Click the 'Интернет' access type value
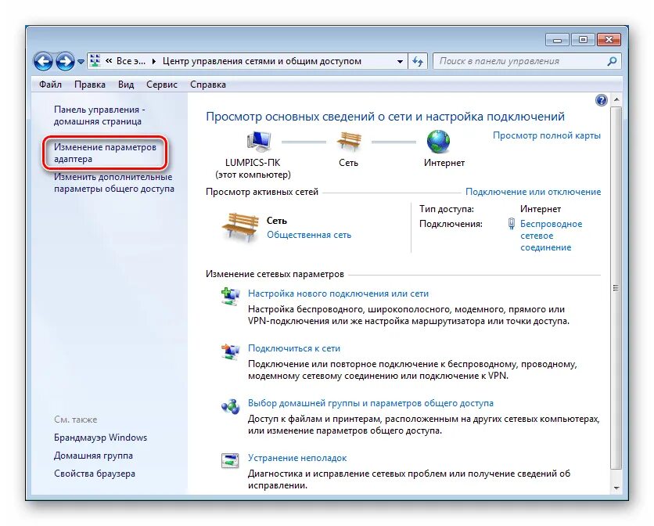 540,209
